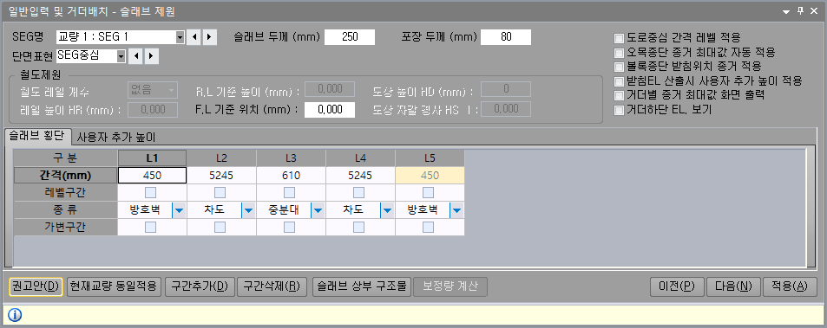Viewport: 827px width, 328px height.
Task: Click L5 column header
Action: (430, 158)
